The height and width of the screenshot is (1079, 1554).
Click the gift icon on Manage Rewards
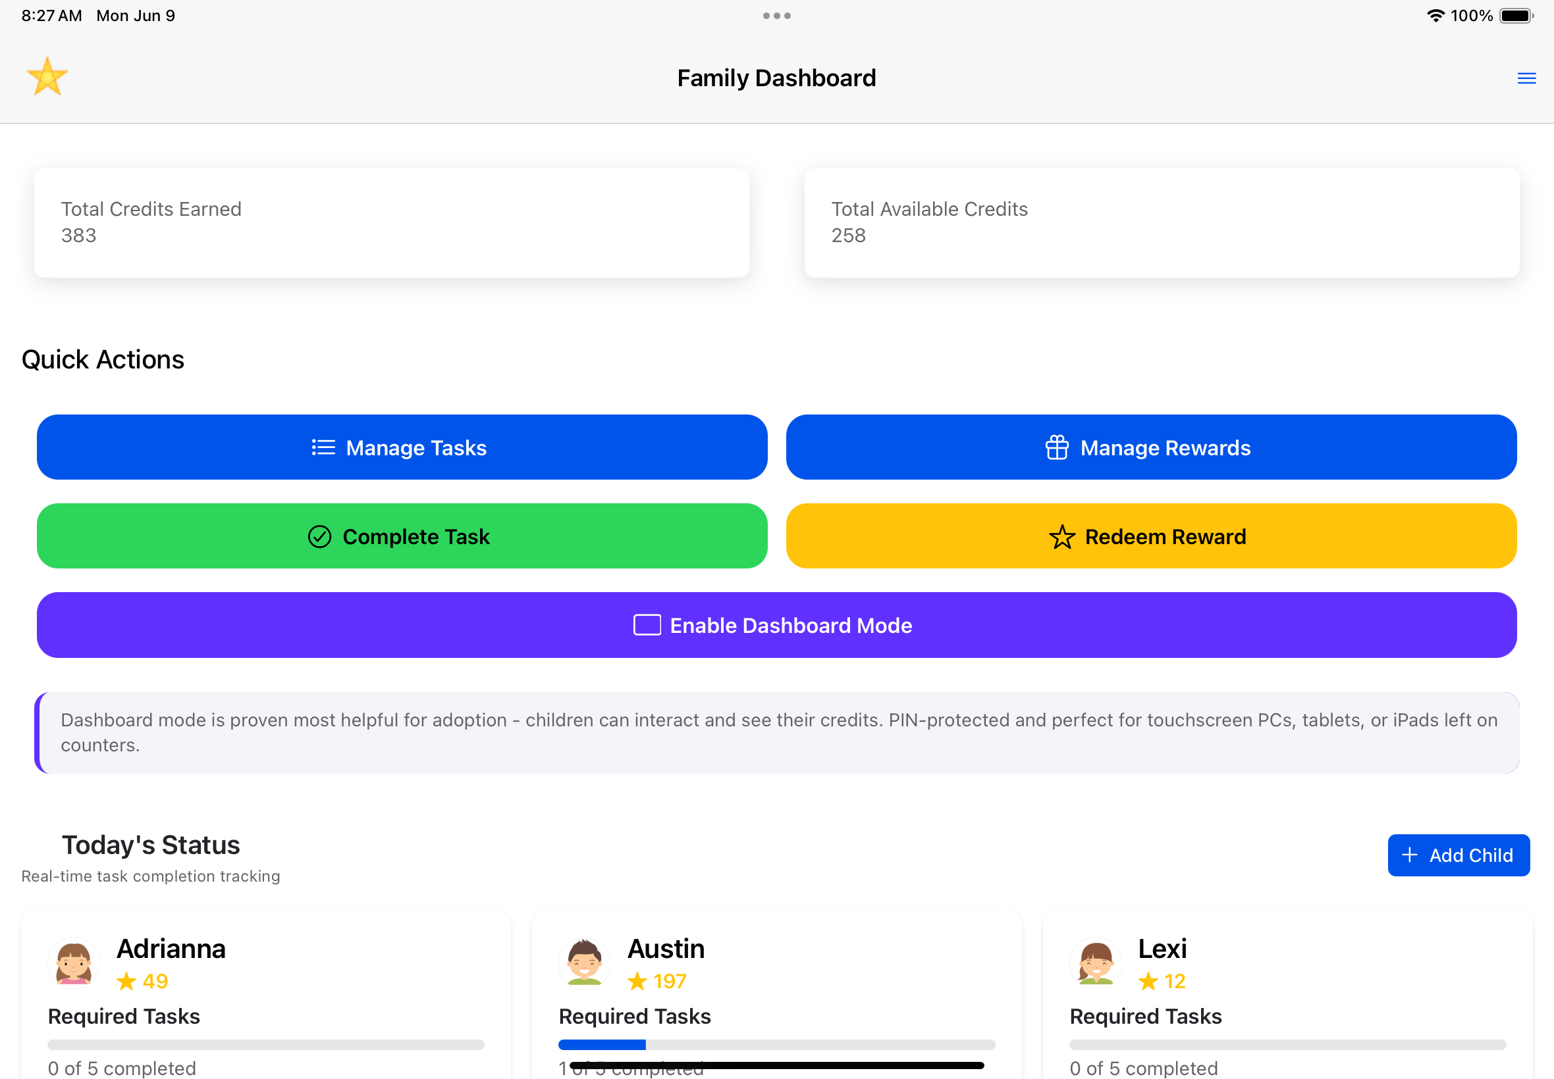tap(1058, 447)
